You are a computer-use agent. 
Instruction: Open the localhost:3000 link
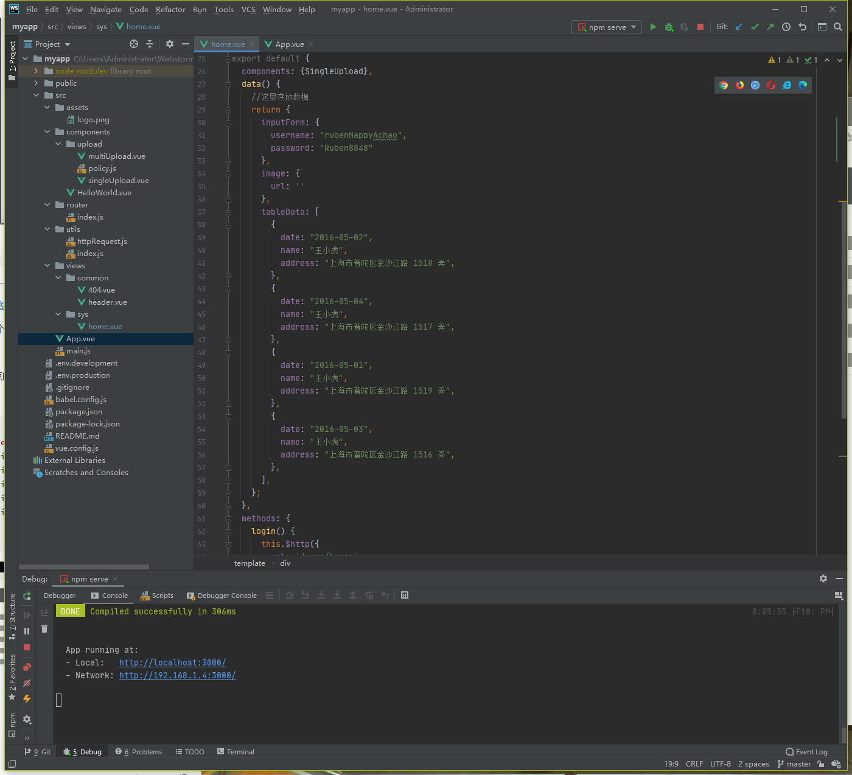click(x=172, y=662)
